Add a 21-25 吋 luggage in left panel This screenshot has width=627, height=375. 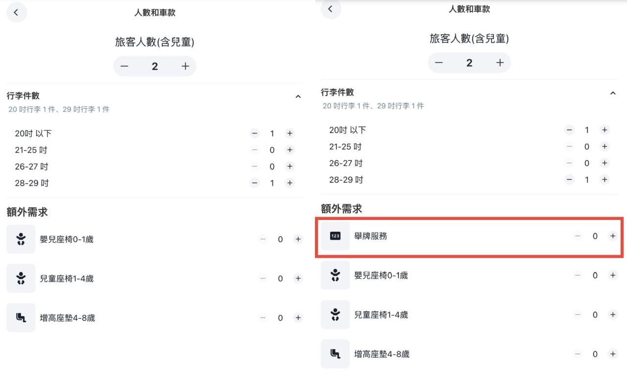coord(289,150)
